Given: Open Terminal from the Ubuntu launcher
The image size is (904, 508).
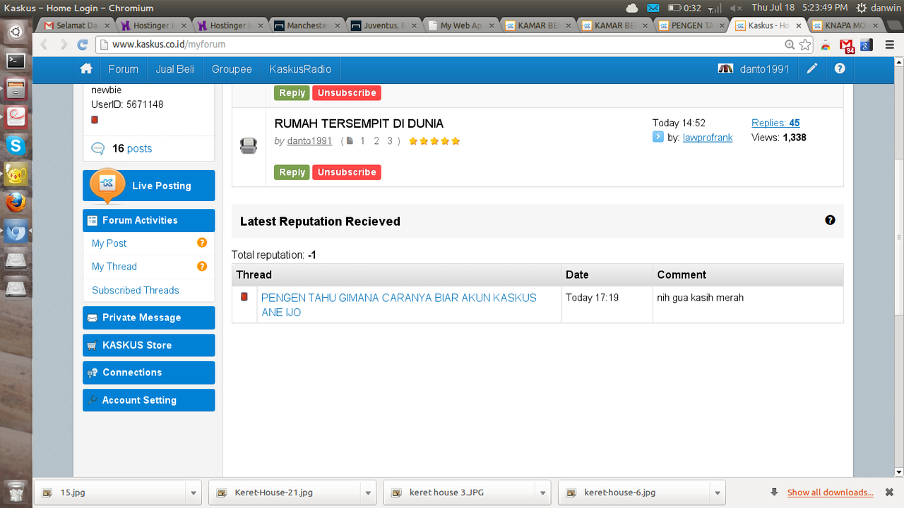Looking at the screenshot, I should pyautogui.click(x=16, y=61).
